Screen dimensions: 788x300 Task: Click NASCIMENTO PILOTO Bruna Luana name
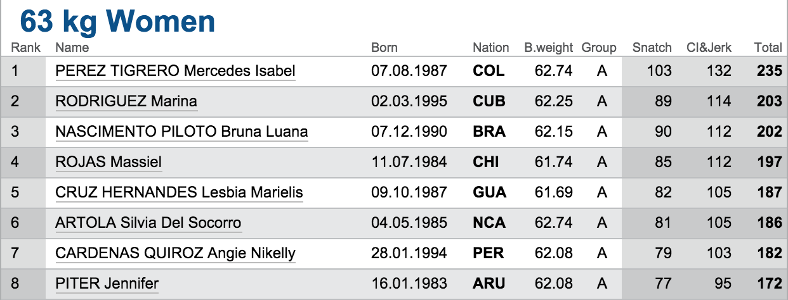click(182, 132)
